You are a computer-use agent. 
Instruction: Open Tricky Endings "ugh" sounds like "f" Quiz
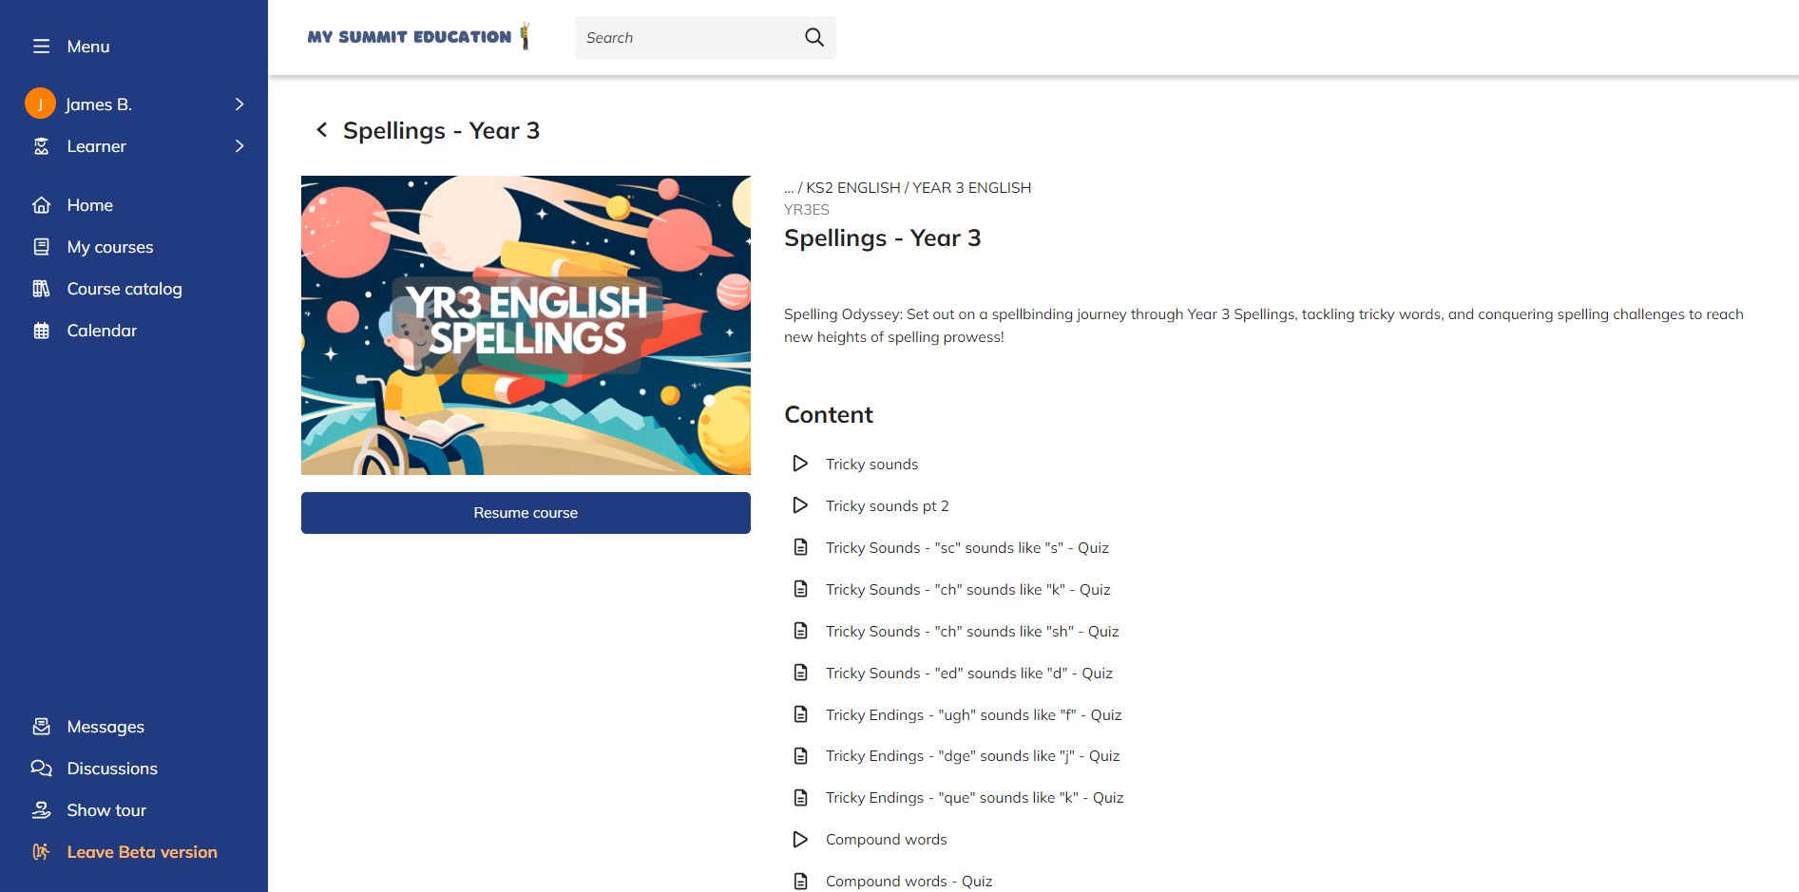[x=974, y=714]
